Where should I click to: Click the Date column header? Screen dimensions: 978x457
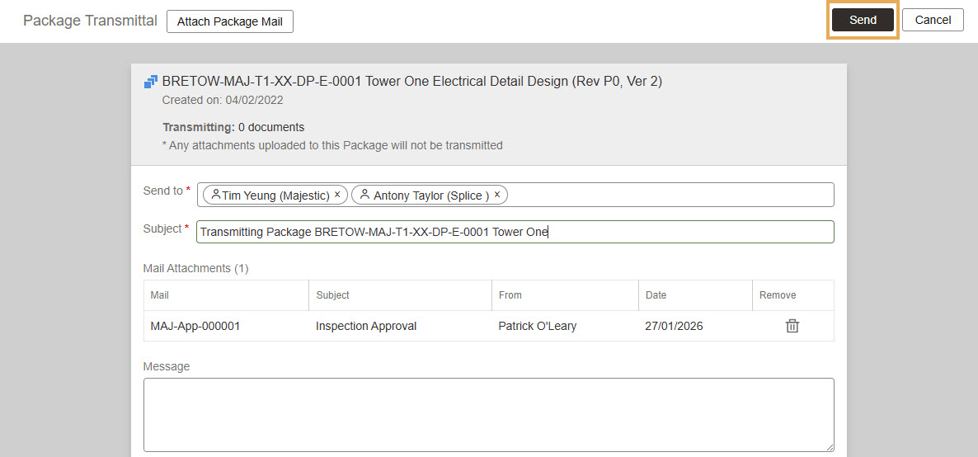coord(656,294)
